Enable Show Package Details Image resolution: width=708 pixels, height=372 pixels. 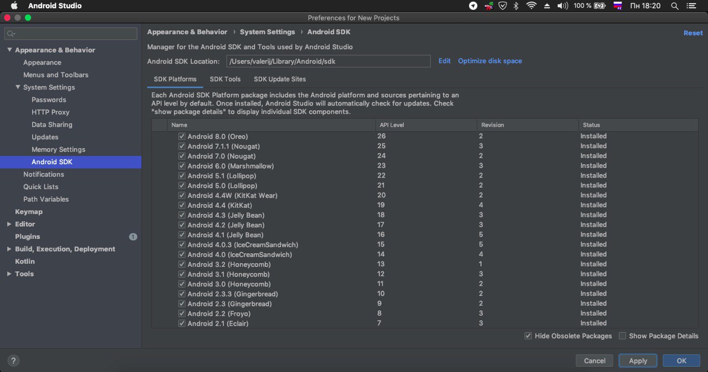coord(623,336)
